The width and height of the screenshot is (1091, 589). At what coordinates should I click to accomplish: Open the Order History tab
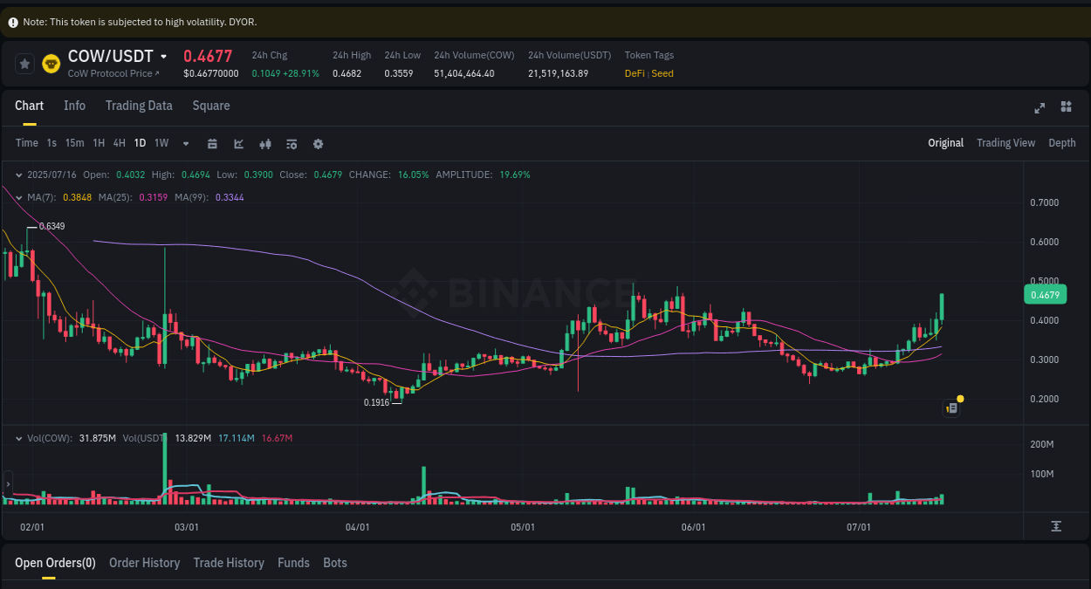[x=144, y=563]
